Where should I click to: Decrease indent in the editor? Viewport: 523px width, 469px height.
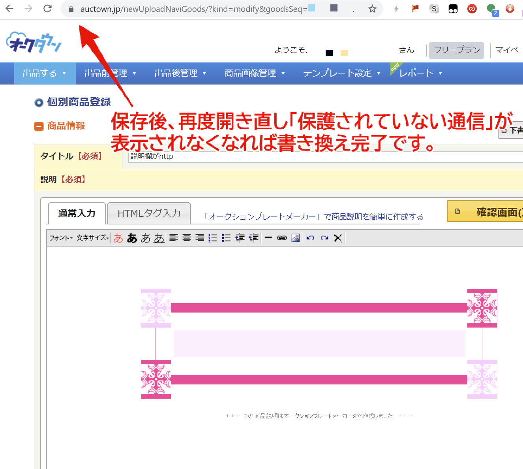point(253,238)
